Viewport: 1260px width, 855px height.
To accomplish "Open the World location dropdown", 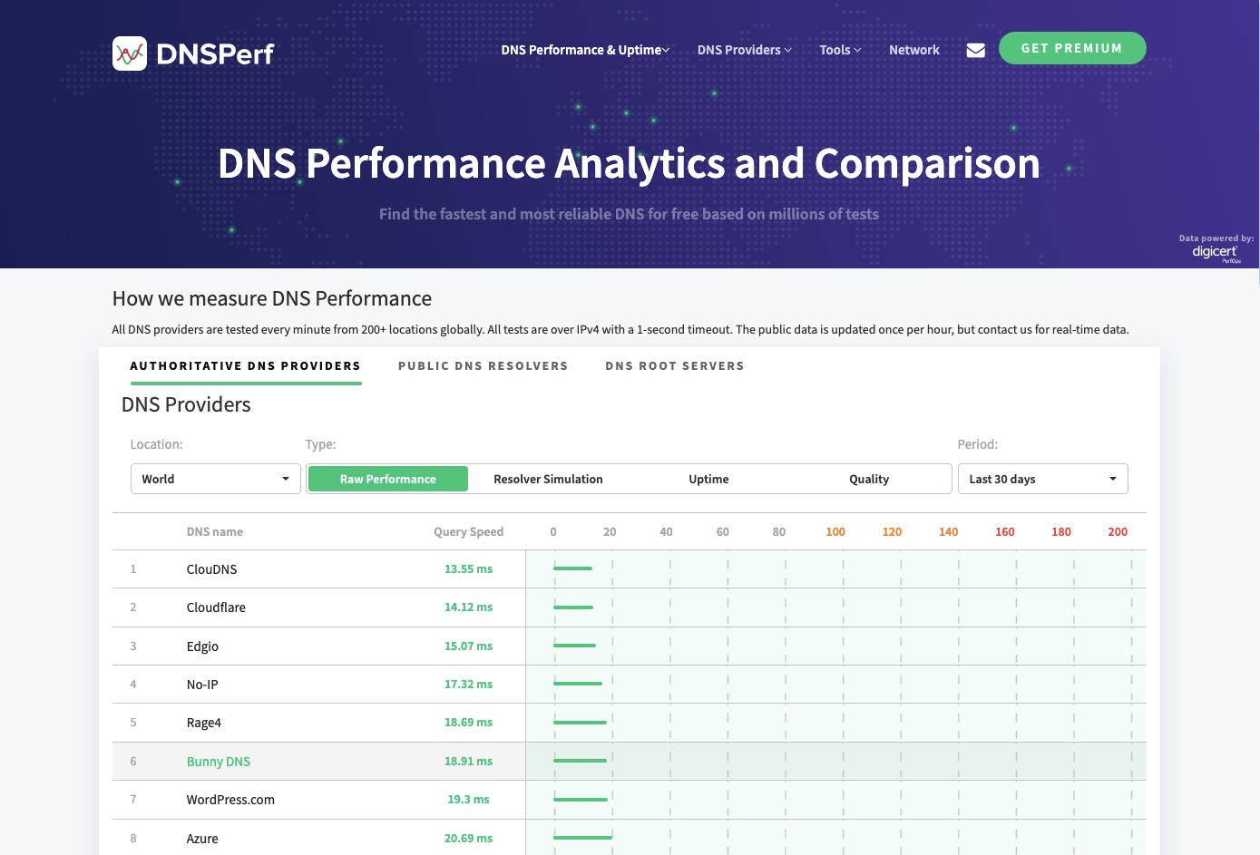I will coord(215,479).
